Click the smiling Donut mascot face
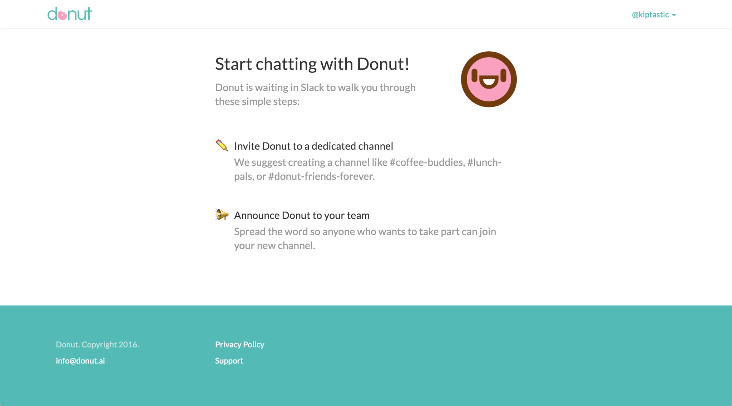This screenshot has width=732, height=406. (489, 79)
